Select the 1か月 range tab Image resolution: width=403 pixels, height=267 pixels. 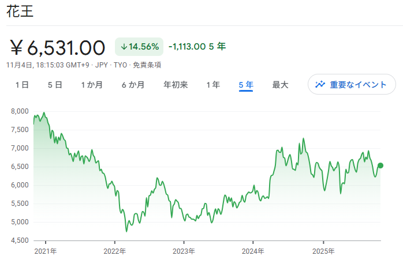pos(92,85)
